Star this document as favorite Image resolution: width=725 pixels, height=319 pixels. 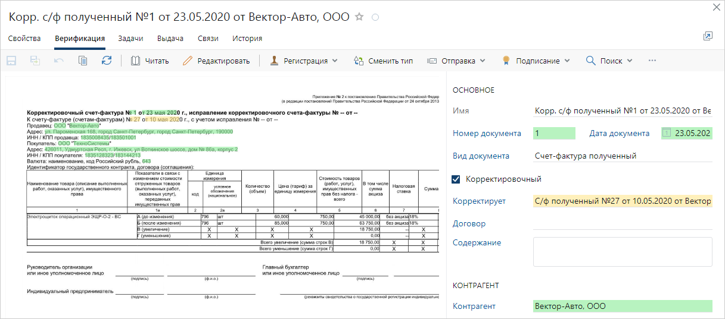click(x=359, y=17)
